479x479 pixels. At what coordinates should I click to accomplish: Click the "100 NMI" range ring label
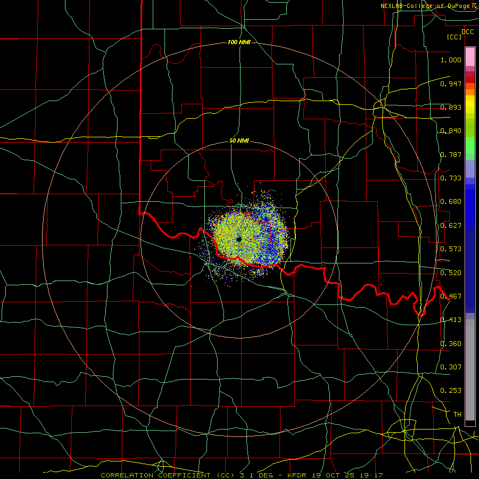tap(239, 42)
